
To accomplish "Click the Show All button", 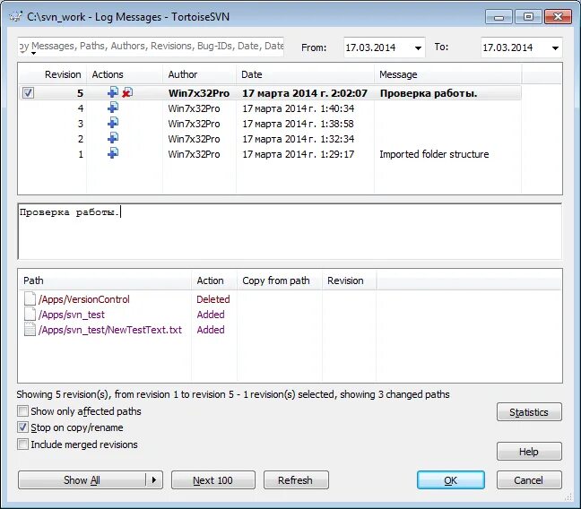I will (82, 480).
